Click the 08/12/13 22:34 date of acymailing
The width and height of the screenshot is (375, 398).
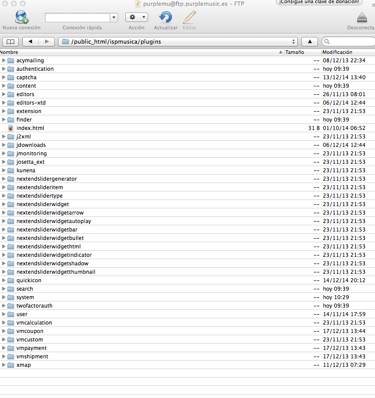[x=344, y=61]
